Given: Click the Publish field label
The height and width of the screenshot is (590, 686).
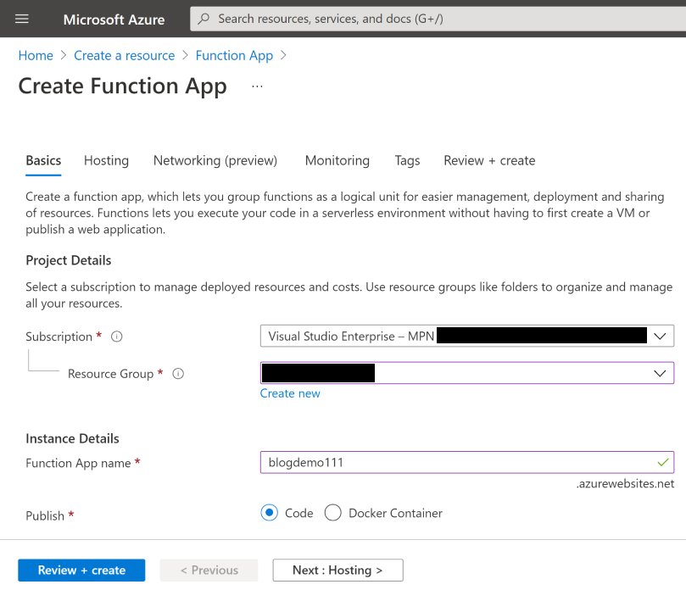Looking at the screenshot, I should [x=45, y=515].
